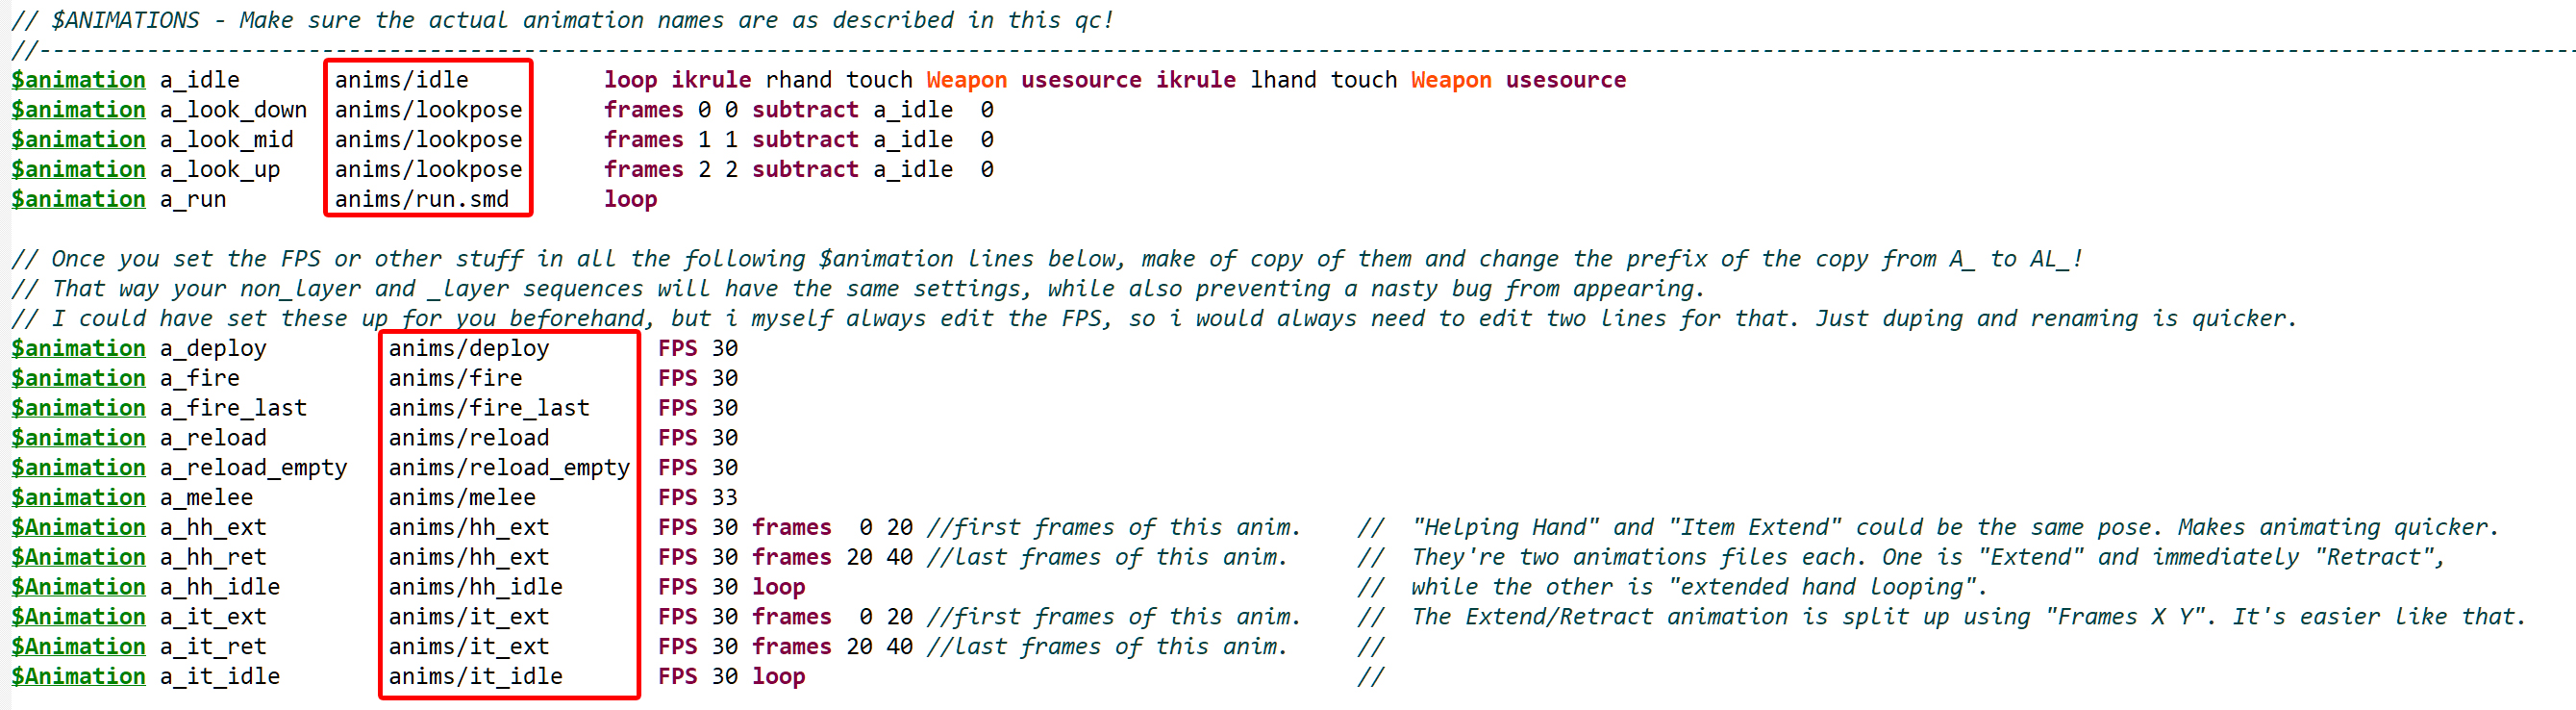Click the anims/melee path text
Image resolution: width=2576 pixels, height=710 pixels.
coord(462,497)
